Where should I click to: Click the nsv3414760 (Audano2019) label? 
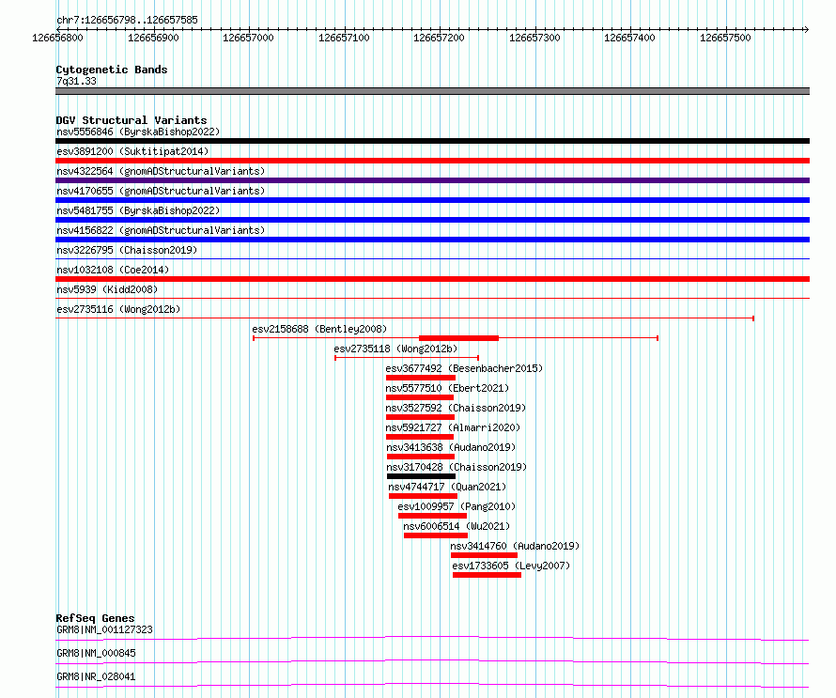click(515, 546)
